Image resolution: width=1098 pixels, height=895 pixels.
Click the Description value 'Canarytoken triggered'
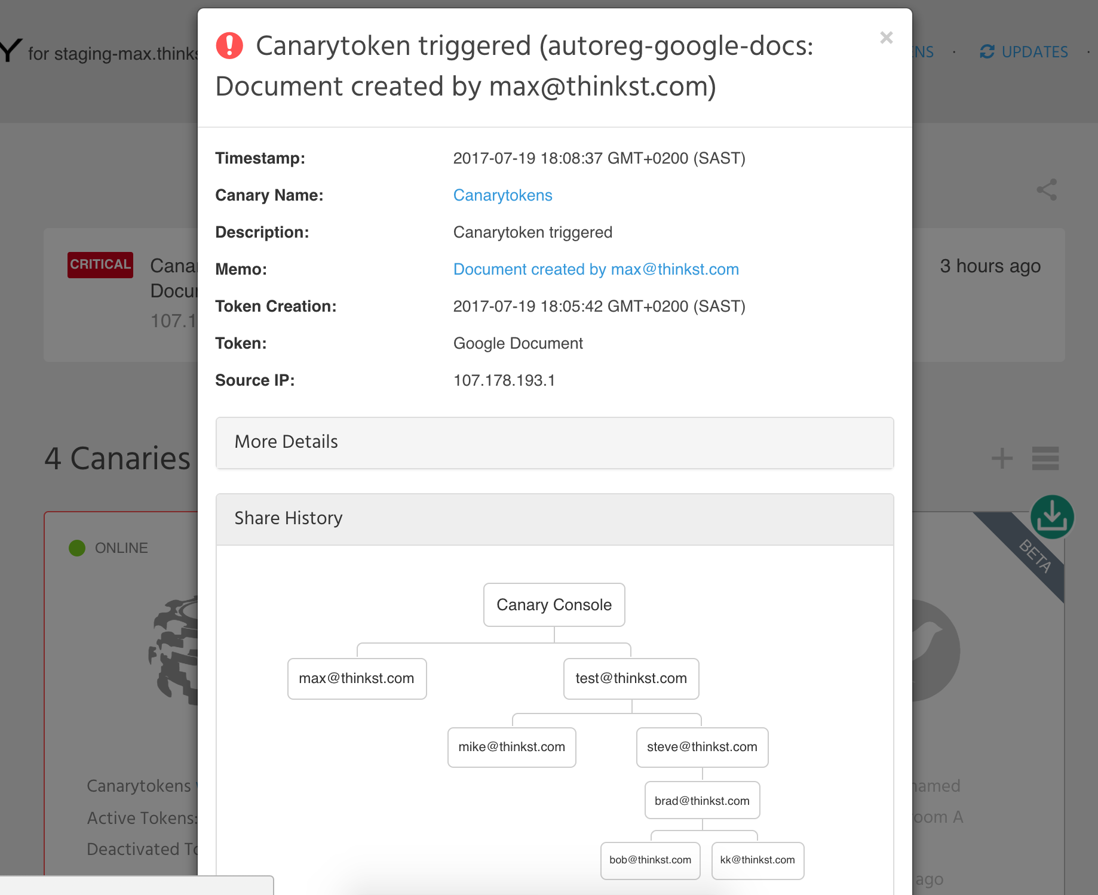(533, 232)
